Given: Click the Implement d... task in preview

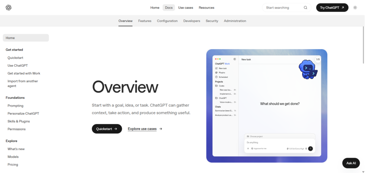Looking at the screenshot, I should tap(226, 94).
